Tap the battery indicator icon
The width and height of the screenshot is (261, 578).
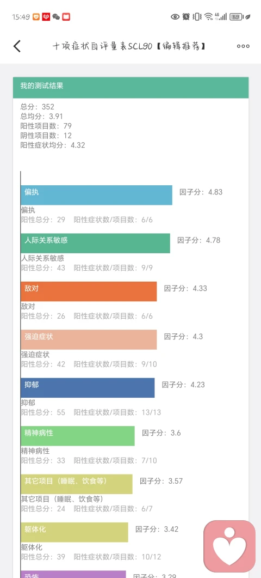(236, 16)
